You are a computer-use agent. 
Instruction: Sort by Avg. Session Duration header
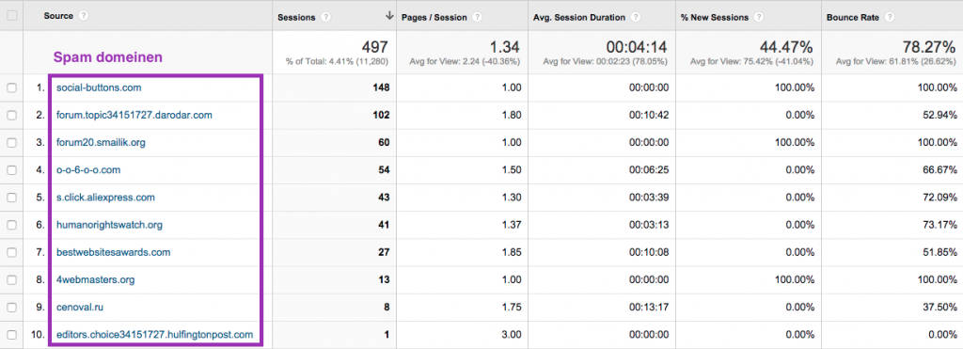(580, 17)
